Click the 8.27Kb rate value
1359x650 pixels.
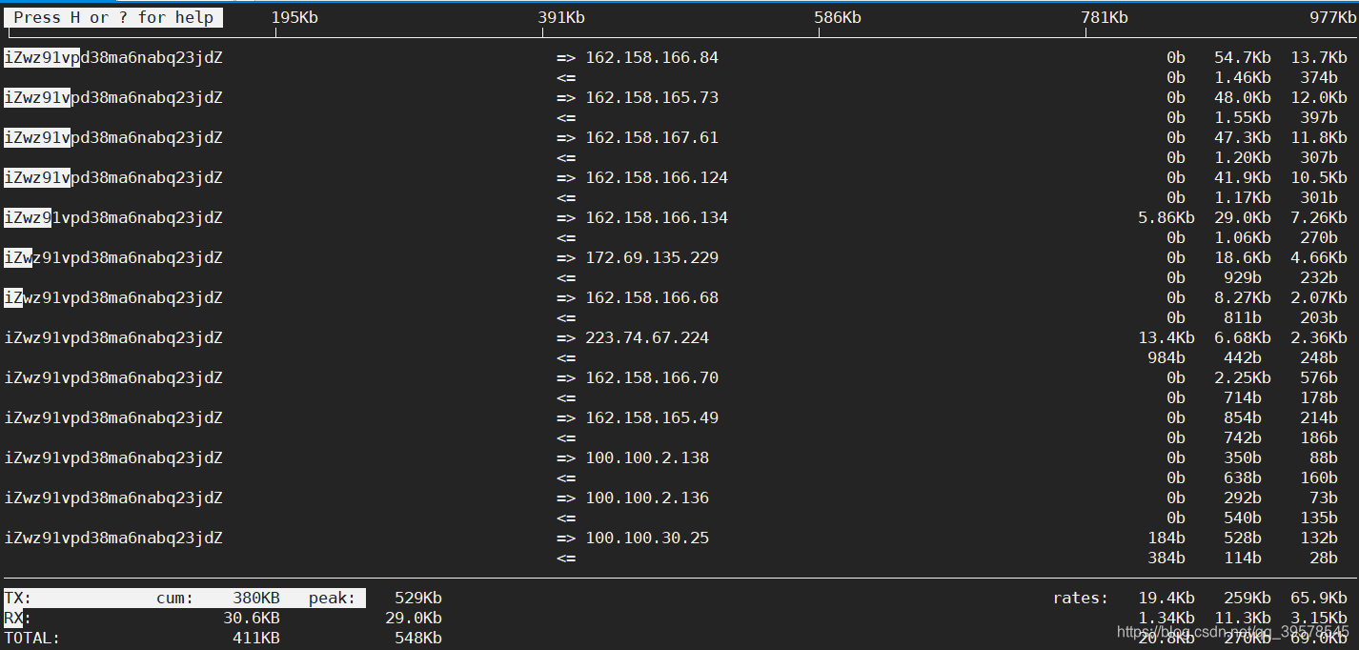(1243, 298)
